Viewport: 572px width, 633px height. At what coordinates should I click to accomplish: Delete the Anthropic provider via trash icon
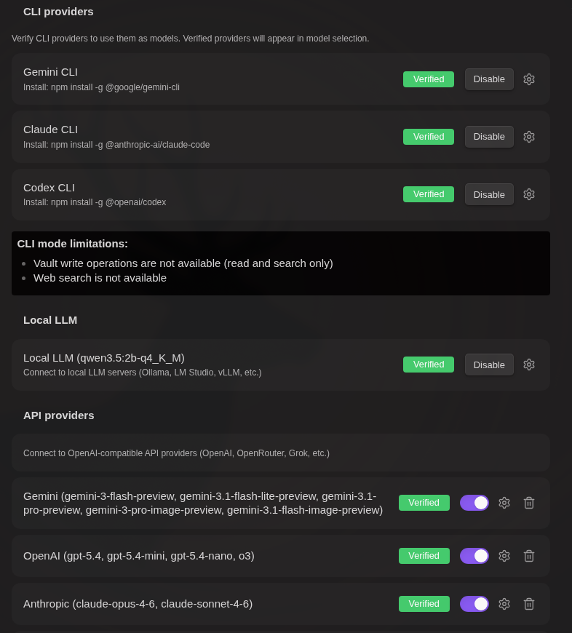(x=529, y=604)
